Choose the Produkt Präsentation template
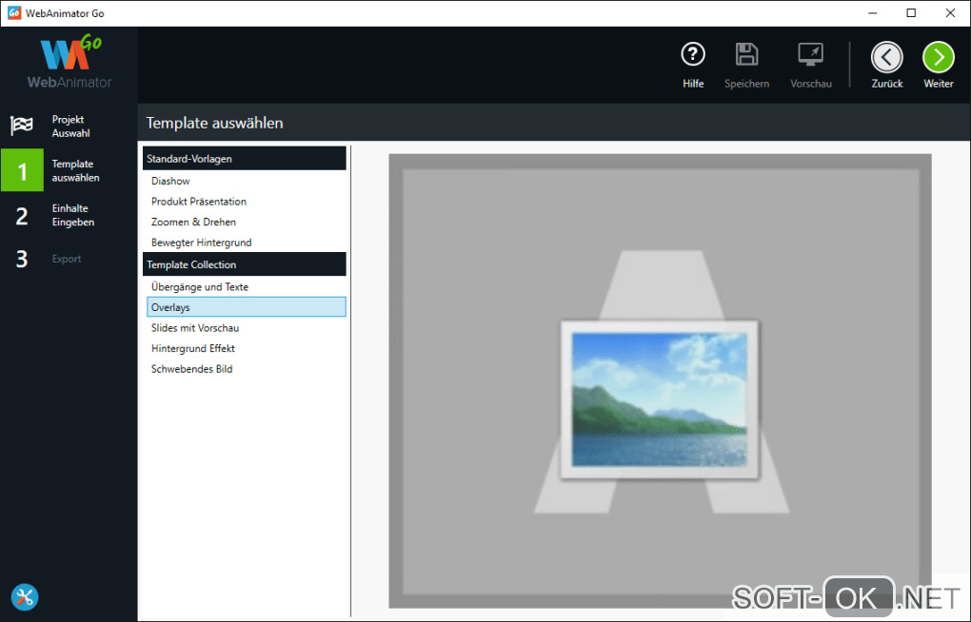The width and height of the screenshot is (971, 622). [x=246, y=201]
